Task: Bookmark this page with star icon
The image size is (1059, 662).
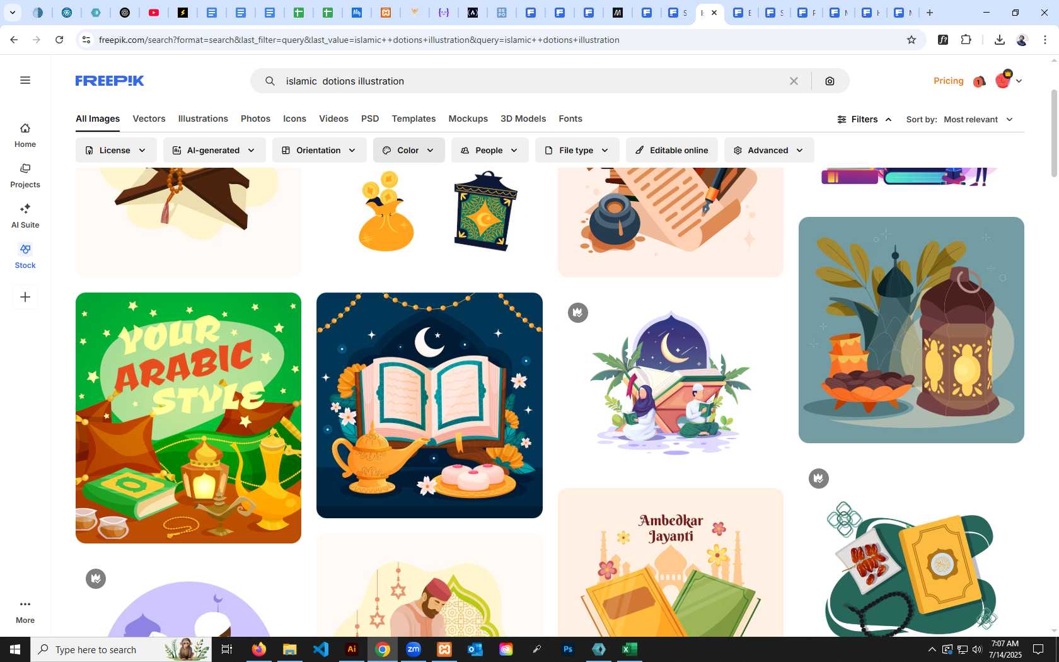Action: click(911, 40)
